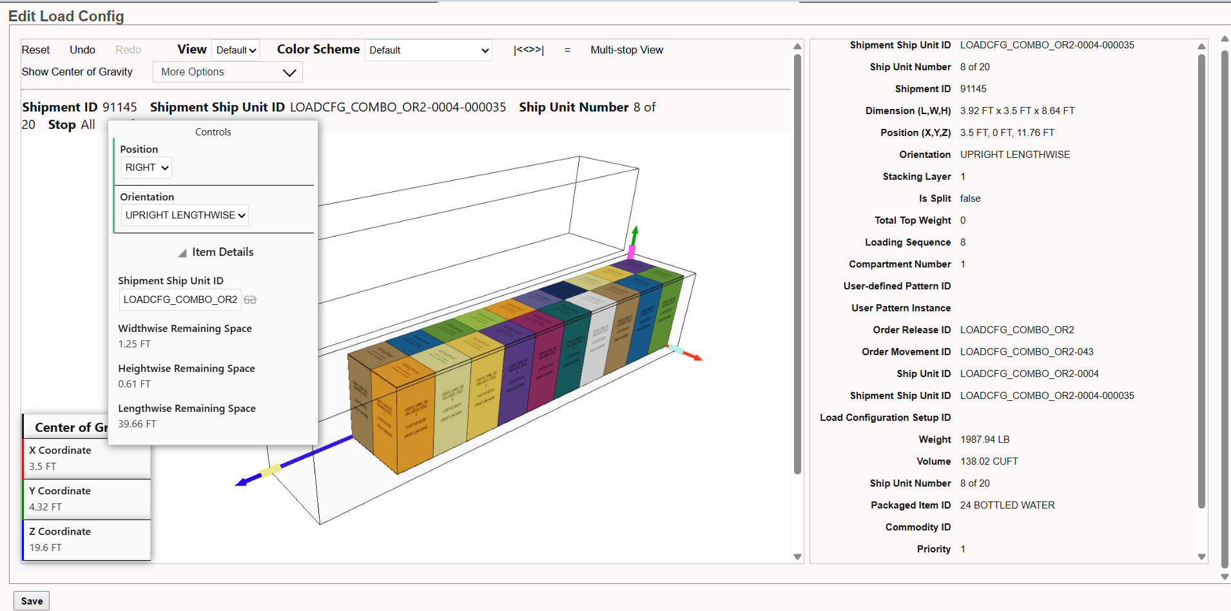
Task: Click the page scrollbar up arrow at far right
Action: 1225,39
